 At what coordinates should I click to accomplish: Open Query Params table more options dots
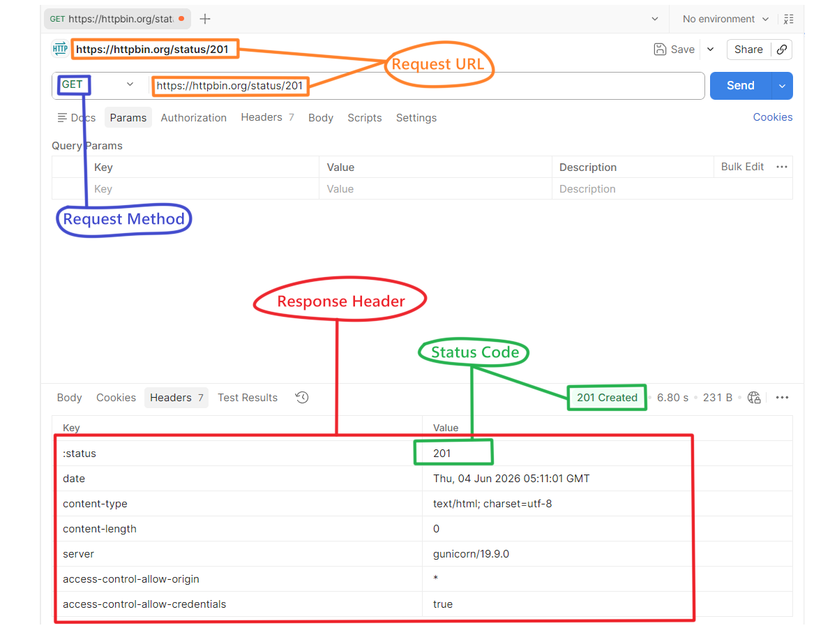pyautogui.click(x=782, y=167)
